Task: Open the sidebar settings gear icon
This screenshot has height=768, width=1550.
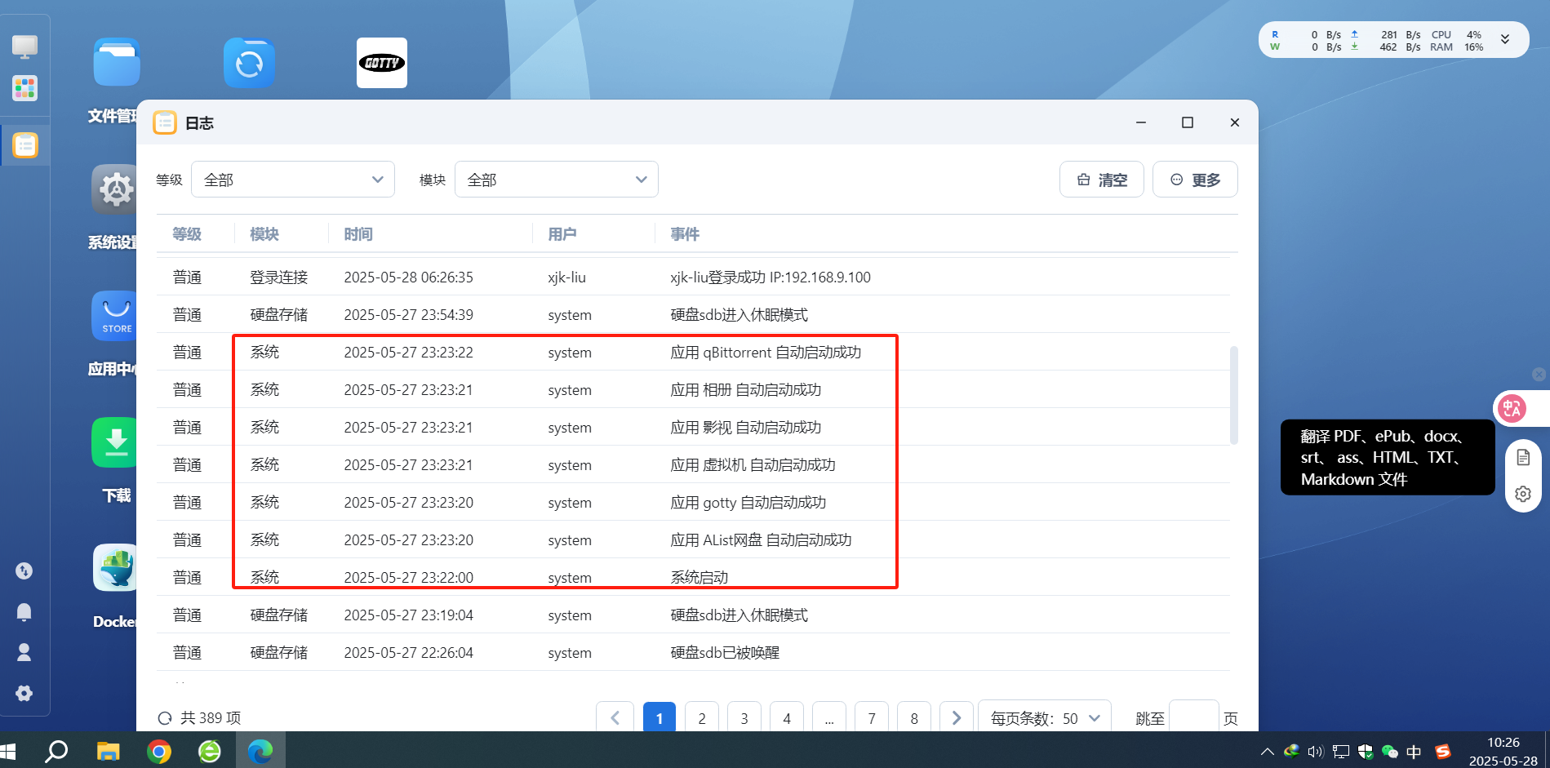Action: [x=24, y=693]
